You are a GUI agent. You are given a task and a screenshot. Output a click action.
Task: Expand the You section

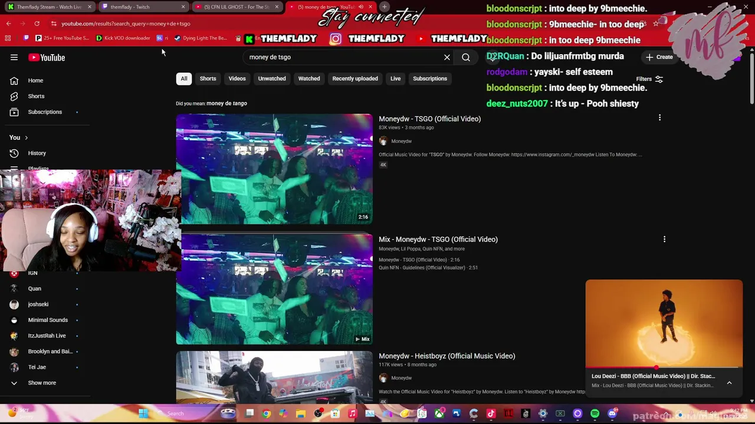click(x=18, y=137)
